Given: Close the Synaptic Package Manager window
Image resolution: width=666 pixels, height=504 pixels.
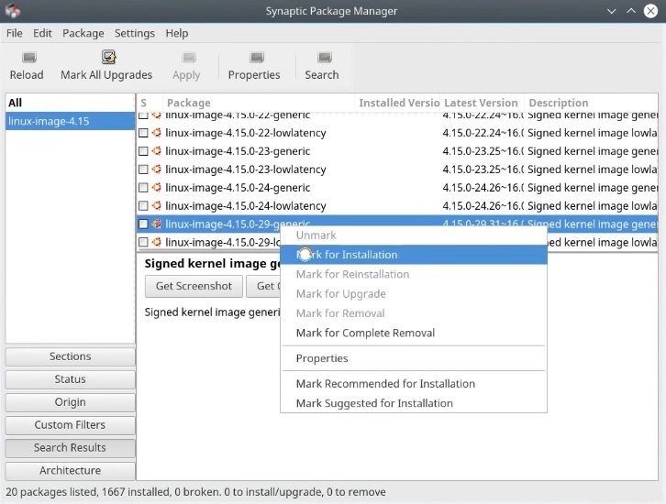Looking at the screenshot, I should (650, 11).
